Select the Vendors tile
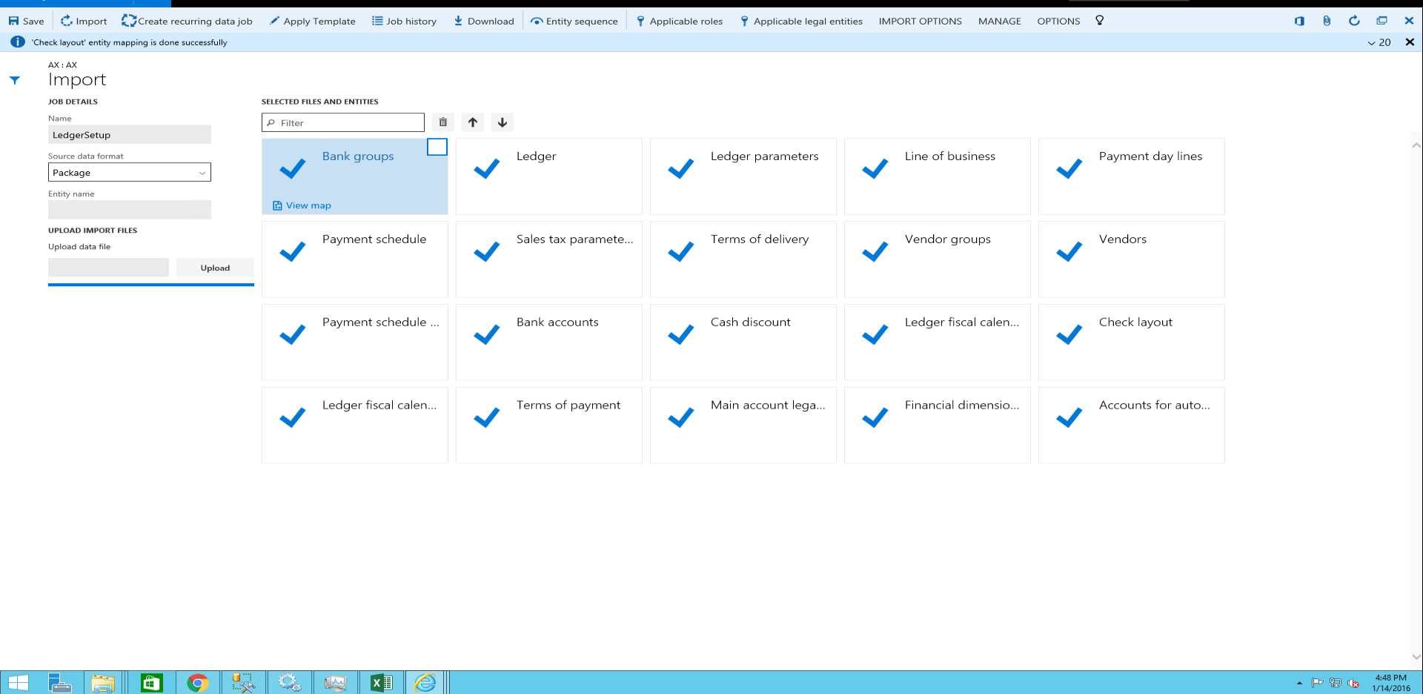 pyautogui.click(x=1132, y=260)
